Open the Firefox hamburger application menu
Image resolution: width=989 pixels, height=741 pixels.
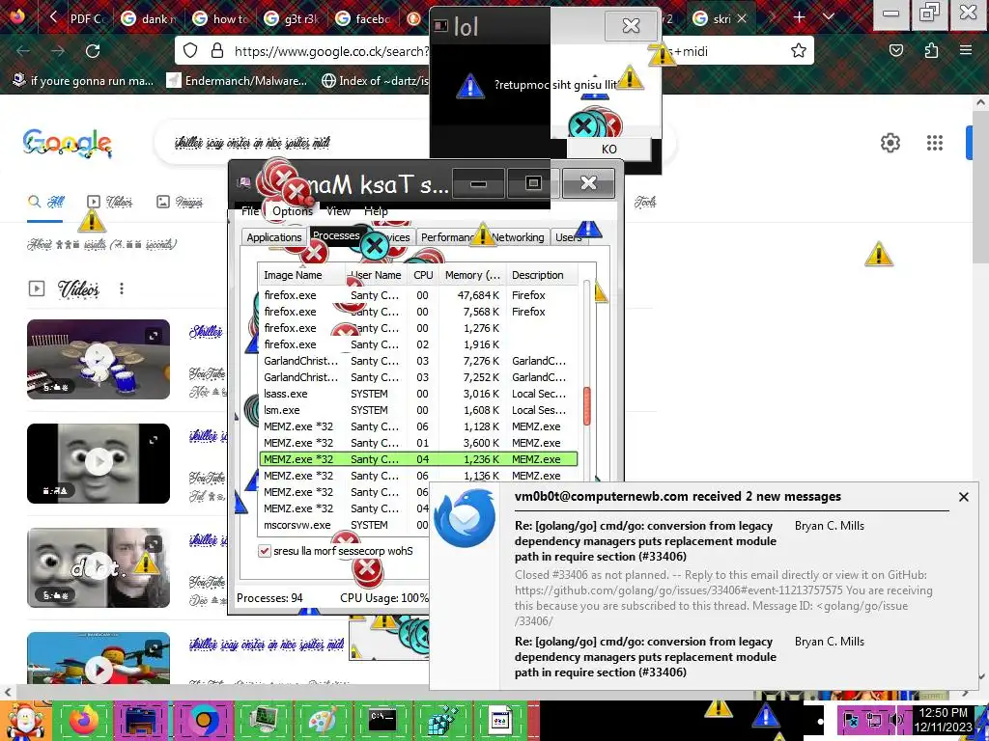[966, 51]
